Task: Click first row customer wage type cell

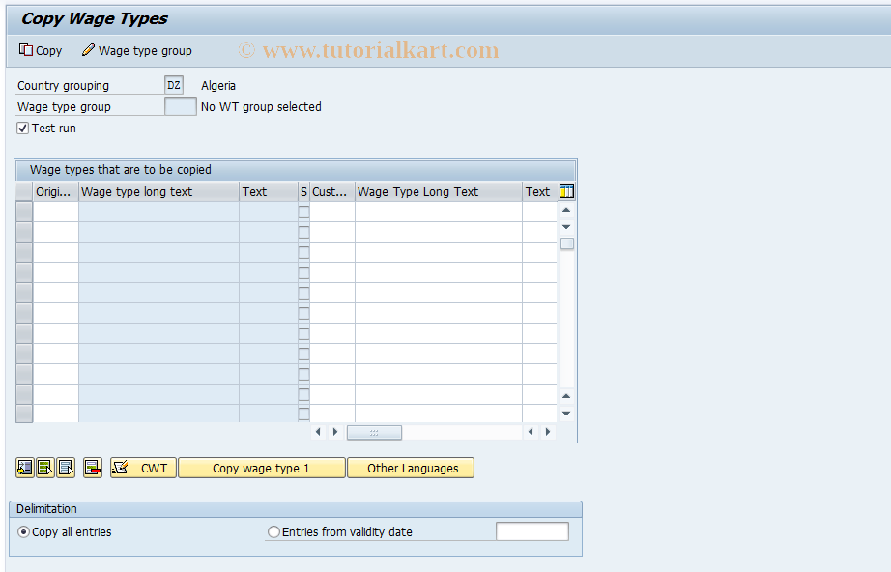Action: [x=331, y=212]
